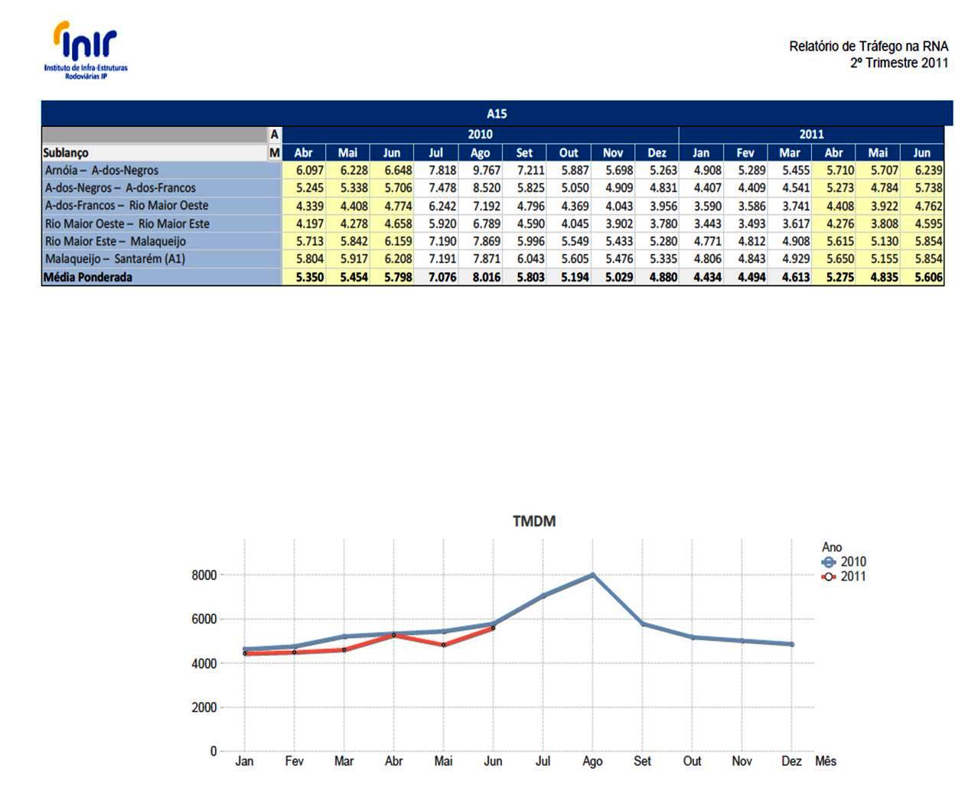Select the Malaqueijo – Santarém (A1) row

pyautogui.click(x=115, y=259)
